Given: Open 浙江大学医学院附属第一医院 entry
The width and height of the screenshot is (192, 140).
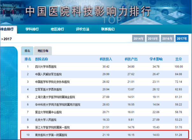Looking at the screenshot, I should pos(52,127).
